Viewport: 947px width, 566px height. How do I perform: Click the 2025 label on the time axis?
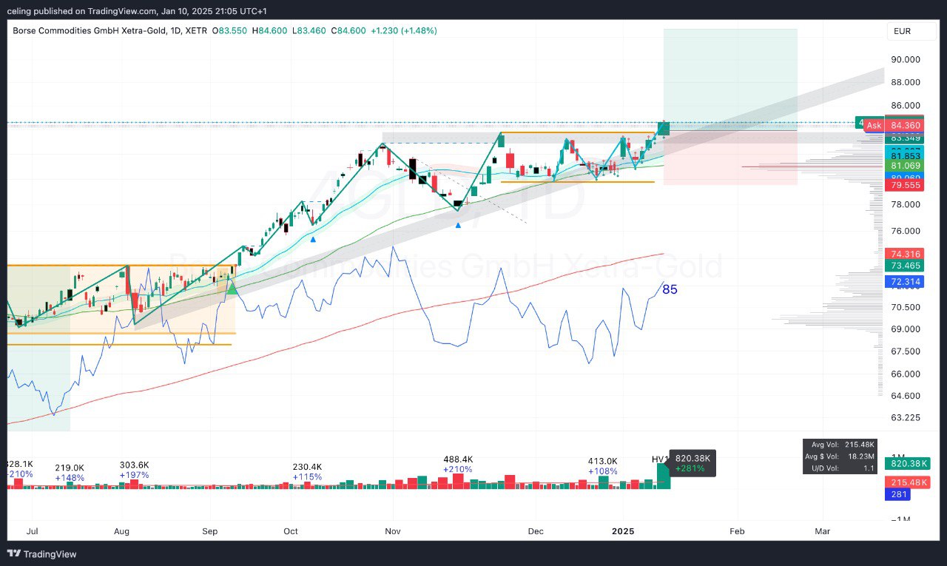[x=622, y=531]
